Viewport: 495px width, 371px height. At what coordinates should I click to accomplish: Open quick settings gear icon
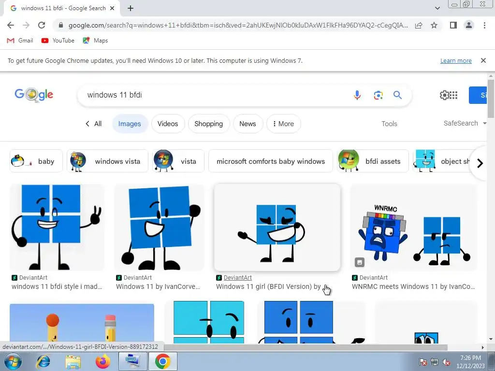pyautogui.click(x=444, y=95)
